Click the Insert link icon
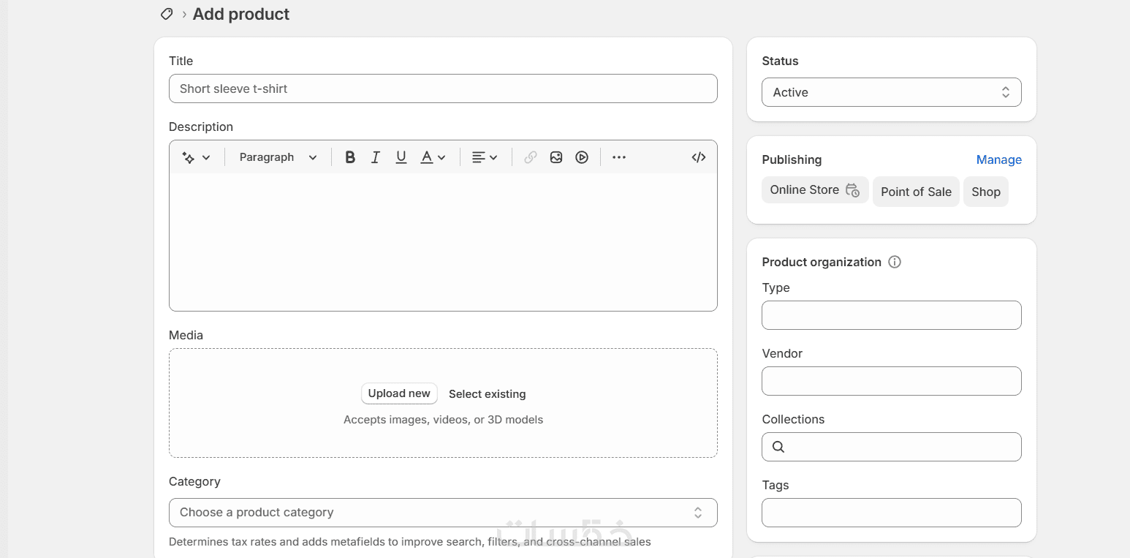1130x558 pixels. (531, 157)
